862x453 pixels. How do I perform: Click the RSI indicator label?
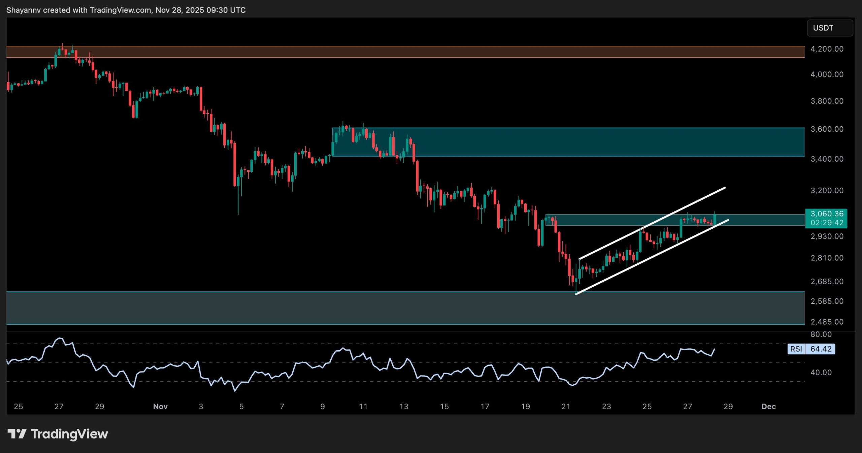tap(796, 349)
